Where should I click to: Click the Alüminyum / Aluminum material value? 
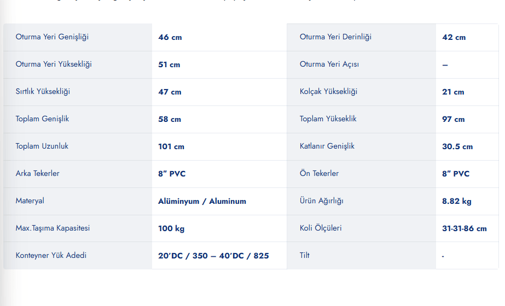[x=202, y=202]
